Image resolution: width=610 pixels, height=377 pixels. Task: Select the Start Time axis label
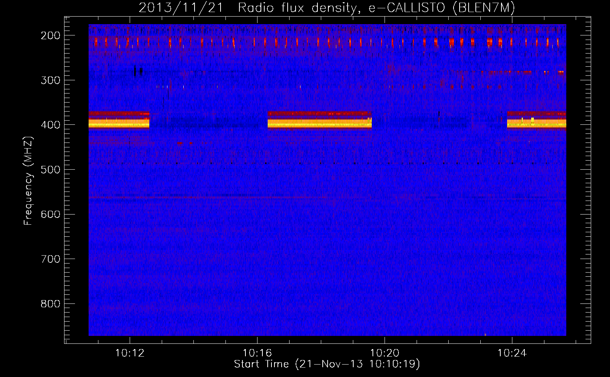click(x=327, y=364)
